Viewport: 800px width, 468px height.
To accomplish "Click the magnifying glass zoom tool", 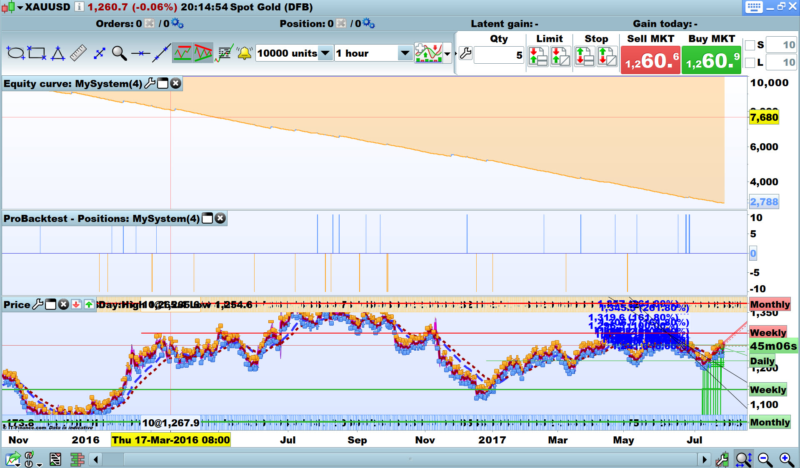I will (119, 53).
